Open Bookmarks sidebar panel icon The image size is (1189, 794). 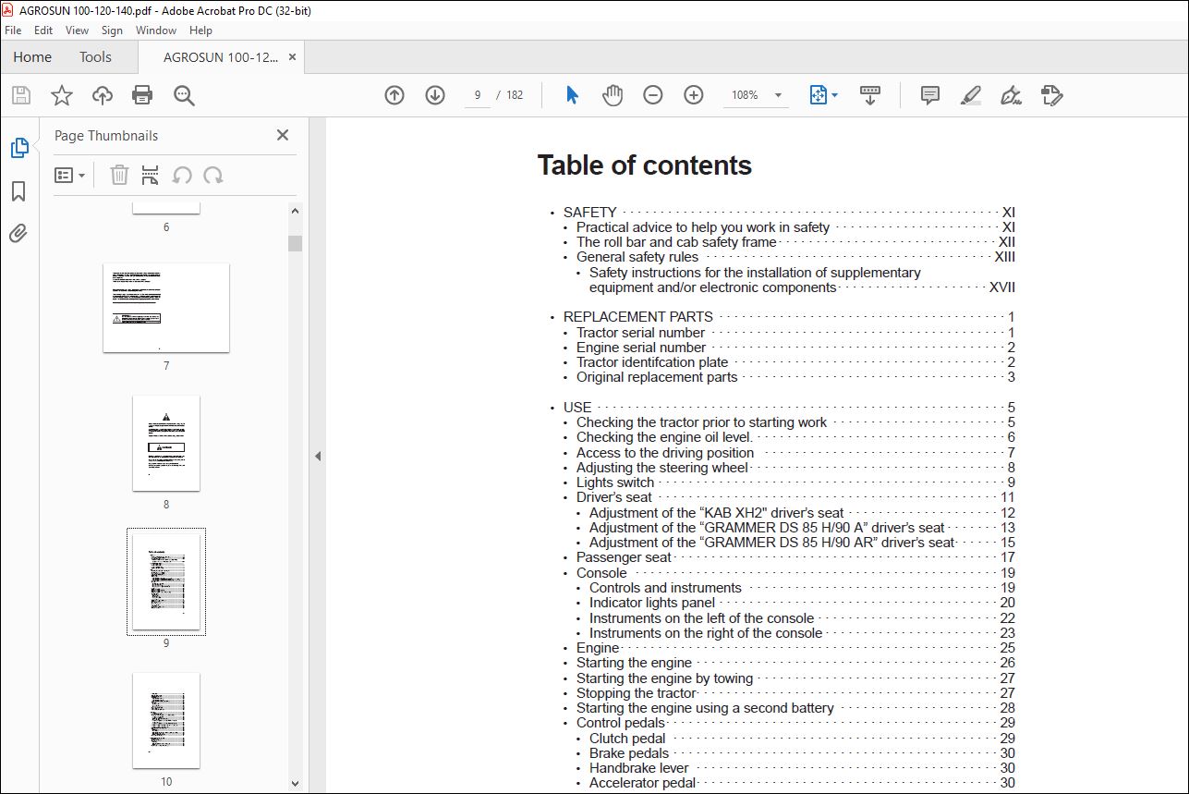(x=18, y=191)
